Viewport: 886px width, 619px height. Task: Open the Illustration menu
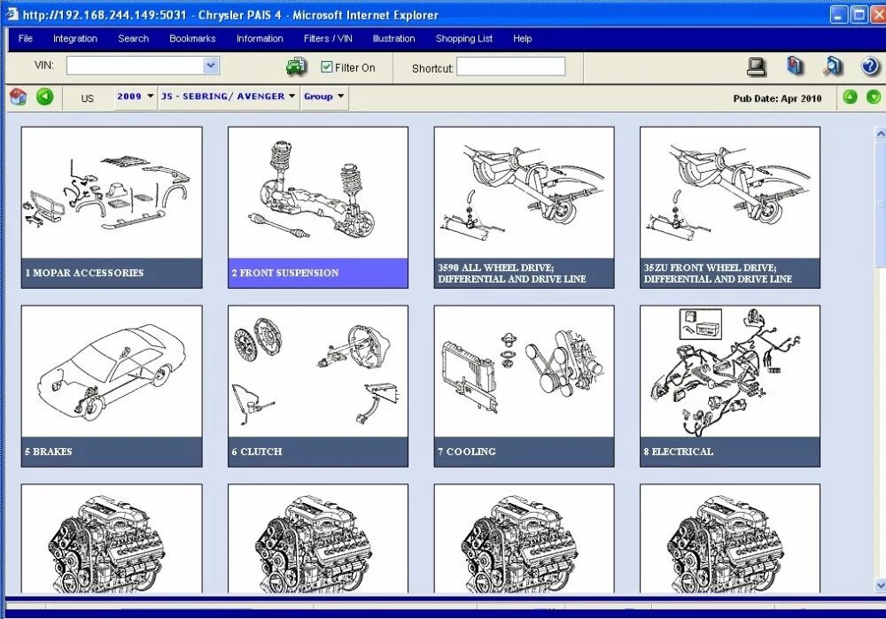click(394, 38)
